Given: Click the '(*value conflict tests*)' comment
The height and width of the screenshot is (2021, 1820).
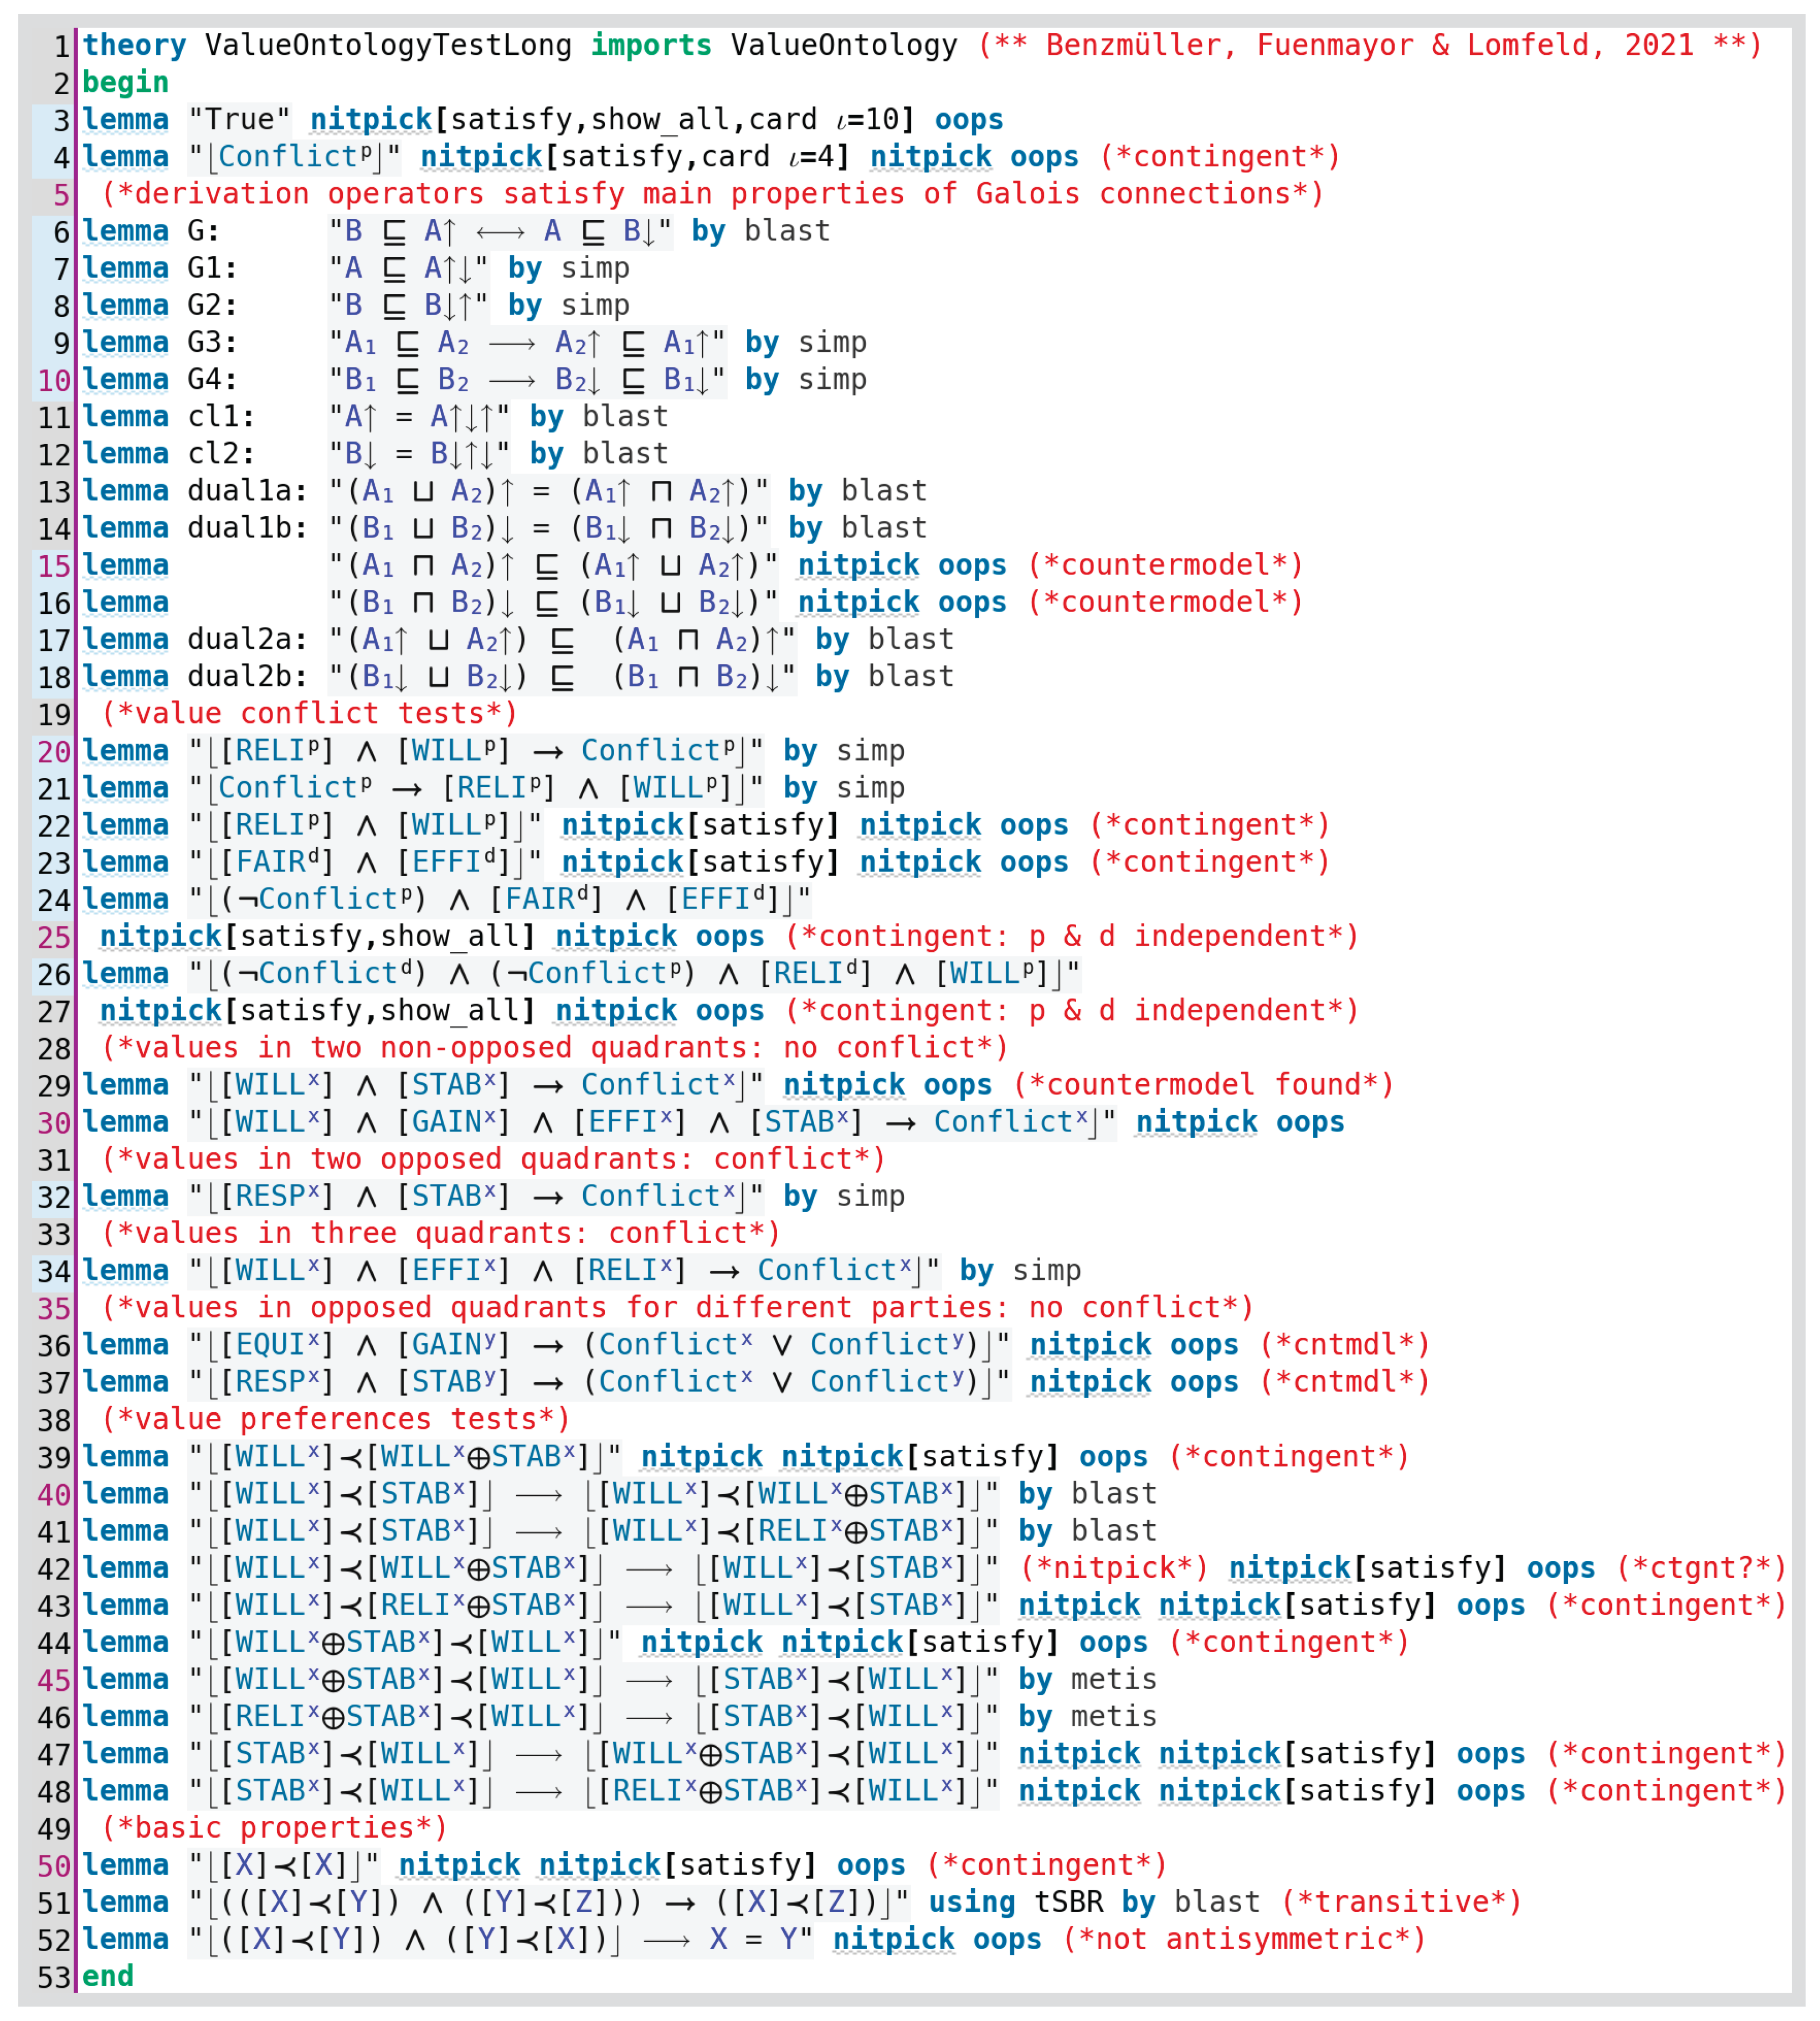Looking at the screenshot, I should click(310, 714).
